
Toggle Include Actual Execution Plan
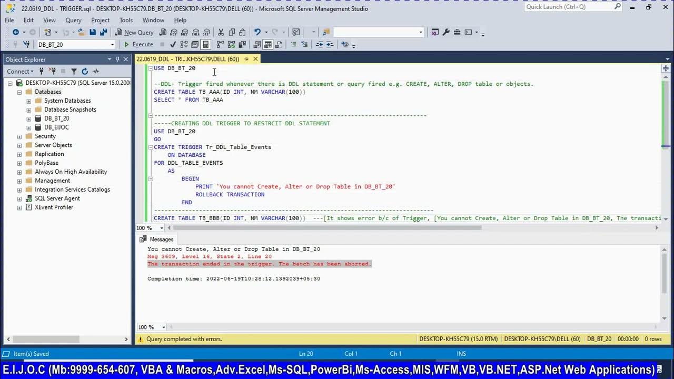[220, 45]
